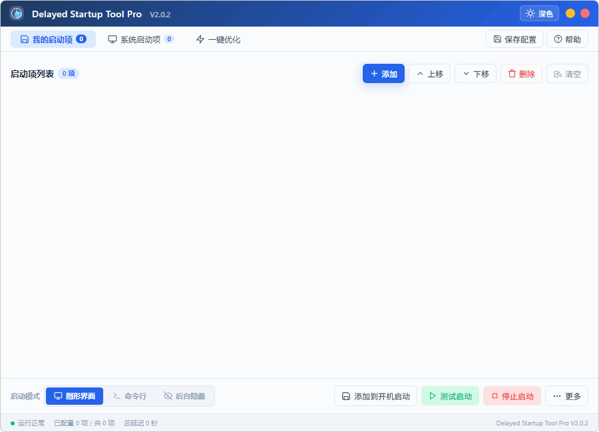Select the 命令行 launch mode
Image resolution: width=599 pixels, height=432 pixels.
pos(130,396)
